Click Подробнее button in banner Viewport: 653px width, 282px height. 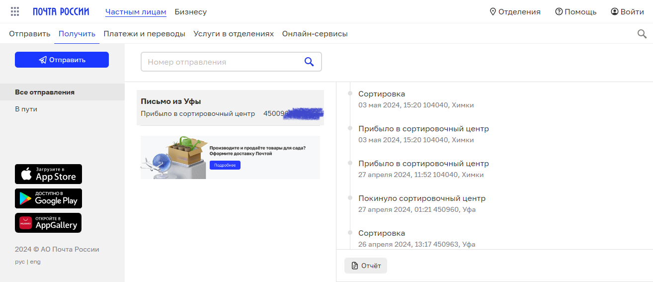[225, 165]
